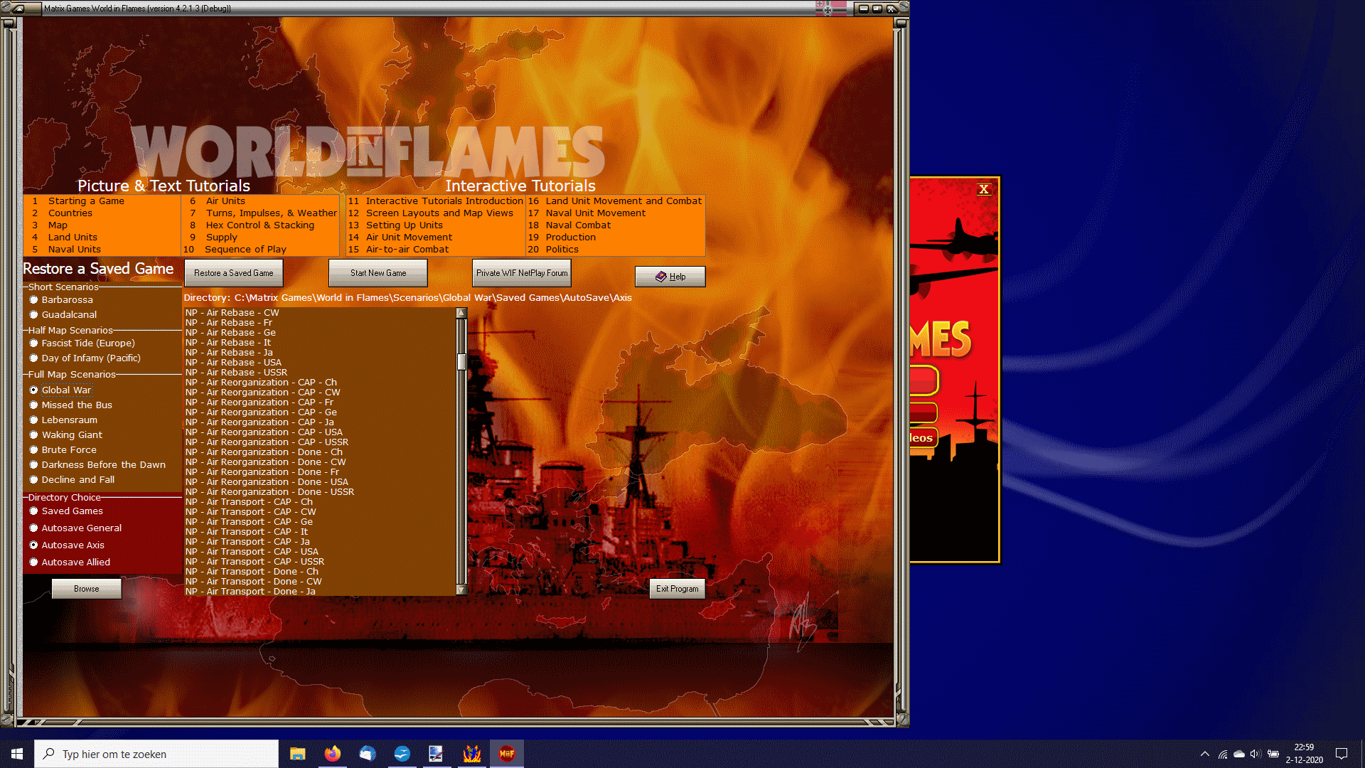Close the red splash window with X
The width and height of the screenshot is (1365, 768).
coord(983,189)
